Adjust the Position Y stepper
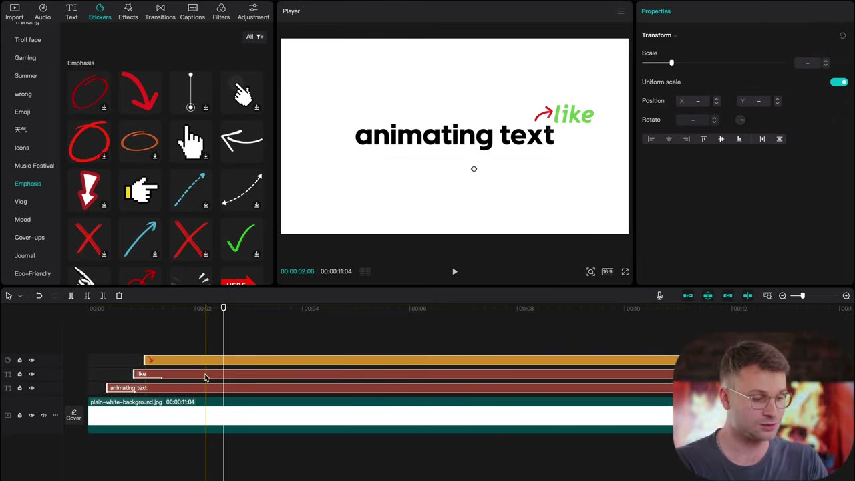 pyautogui.click(x=777, y=101)
